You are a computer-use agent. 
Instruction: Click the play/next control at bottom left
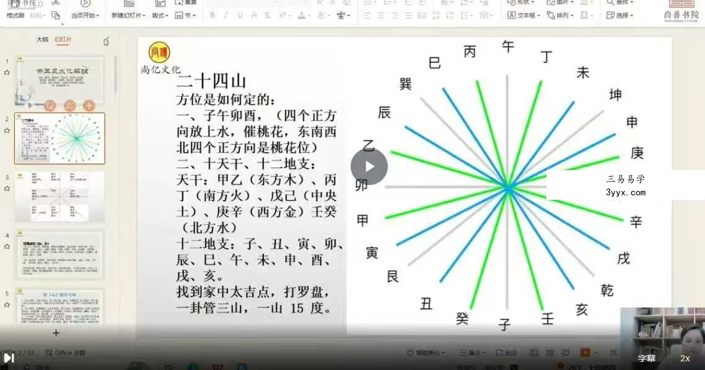pyautogui.click(x=9, y=358)
